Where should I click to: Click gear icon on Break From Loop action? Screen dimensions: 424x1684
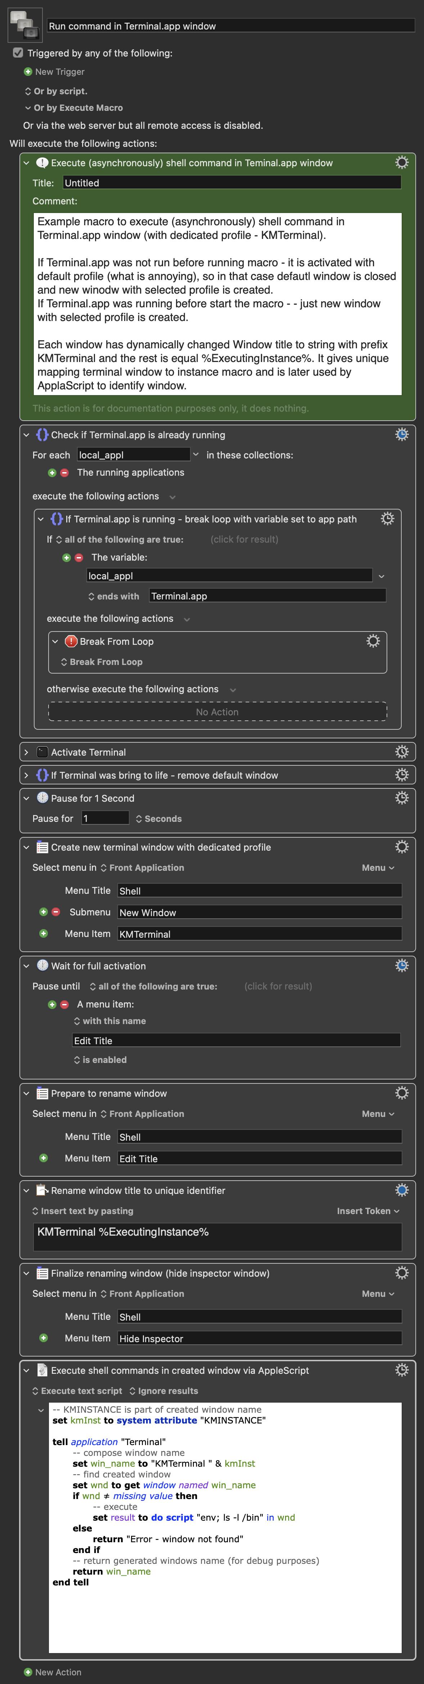click(x=373, y=641)
